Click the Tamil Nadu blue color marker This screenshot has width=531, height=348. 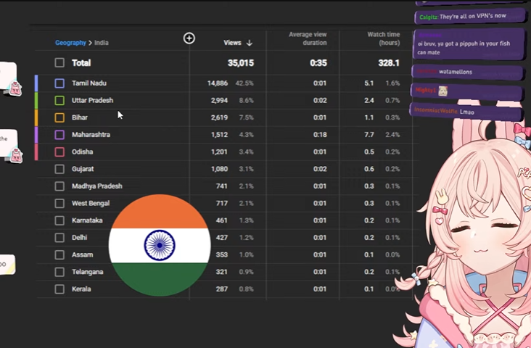36,83
